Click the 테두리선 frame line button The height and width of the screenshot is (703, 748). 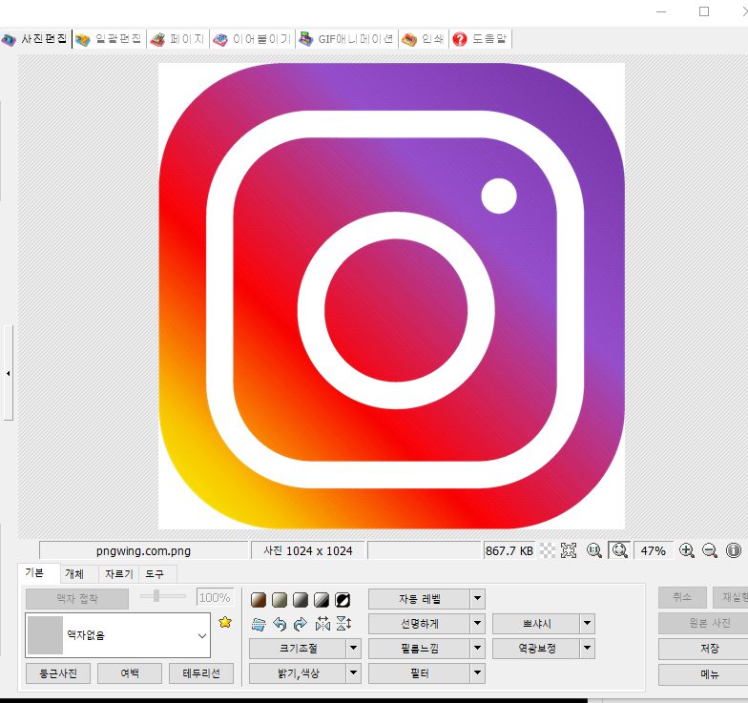pyautogui.click(x=201, y=673)
